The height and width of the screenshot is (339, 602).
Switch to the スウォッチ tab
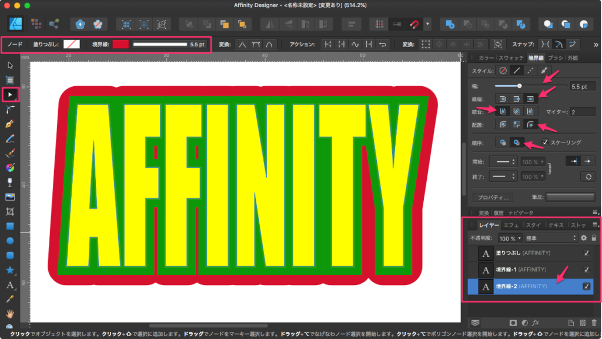(511, 58)
